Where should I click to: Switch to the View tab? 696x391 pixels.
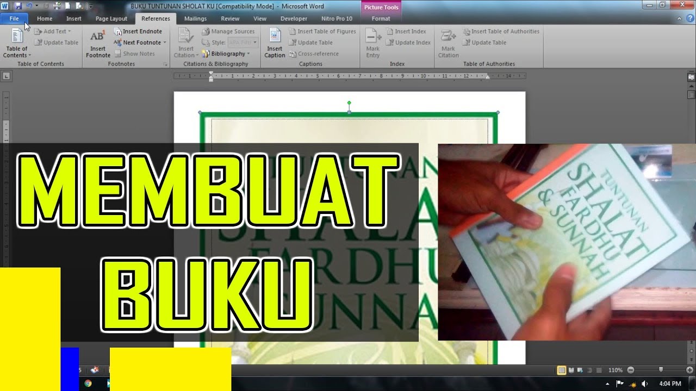click(x=260, y=18)
